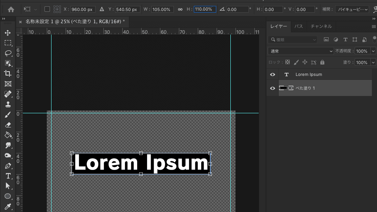The width and height of the screenshot is (377, 212).
Task: Select document tab 名称未設定 1
Action: [x=75, y=22]
